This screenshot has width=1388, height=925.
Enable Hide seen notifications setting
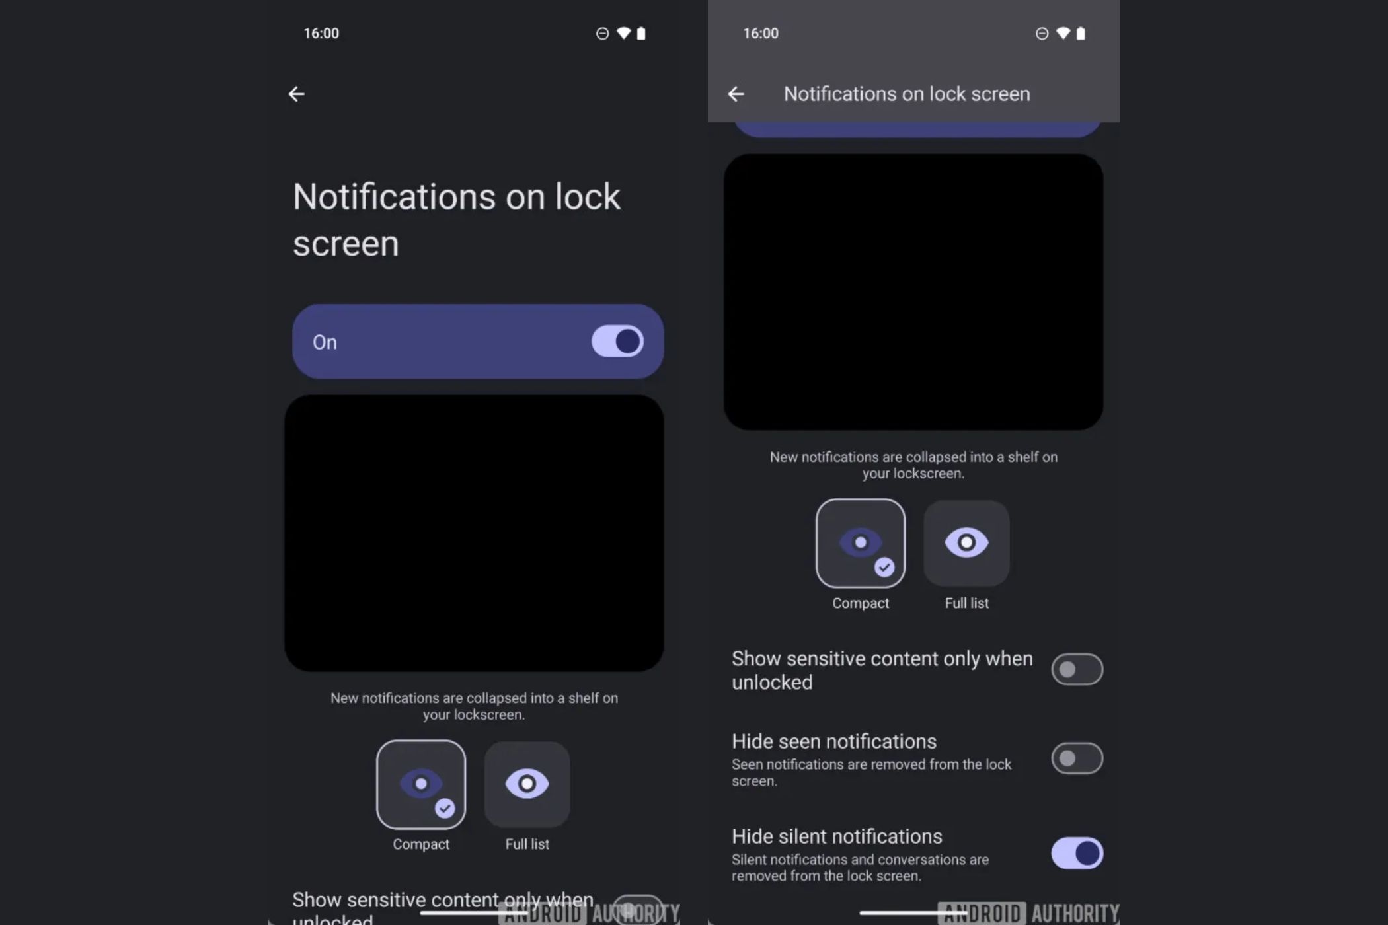(1077, 758)
